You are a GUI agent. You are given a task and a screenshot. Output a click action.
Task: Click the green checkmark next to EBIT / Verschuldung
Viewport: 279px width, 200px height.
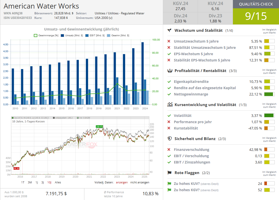pyautogui.click(x=169, y=156)
